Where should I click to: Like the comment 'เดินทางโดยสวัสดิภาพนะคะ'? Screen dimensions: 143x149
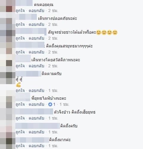pos(20,66)
